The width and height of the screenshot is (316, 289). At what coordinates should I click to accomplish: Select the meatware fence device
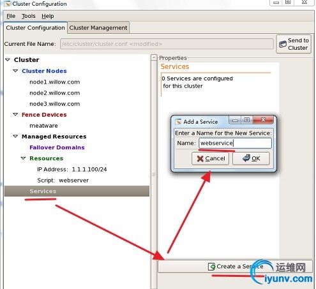click(43, 126)
